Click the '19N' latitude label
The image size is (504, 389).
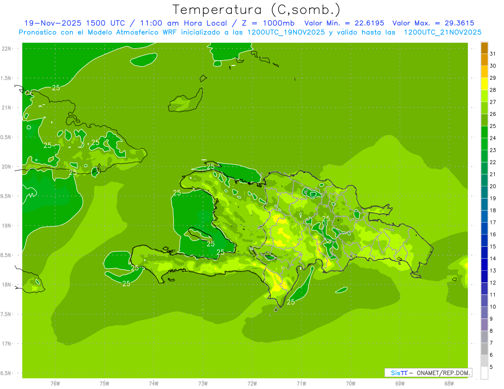tap(7, 226)
